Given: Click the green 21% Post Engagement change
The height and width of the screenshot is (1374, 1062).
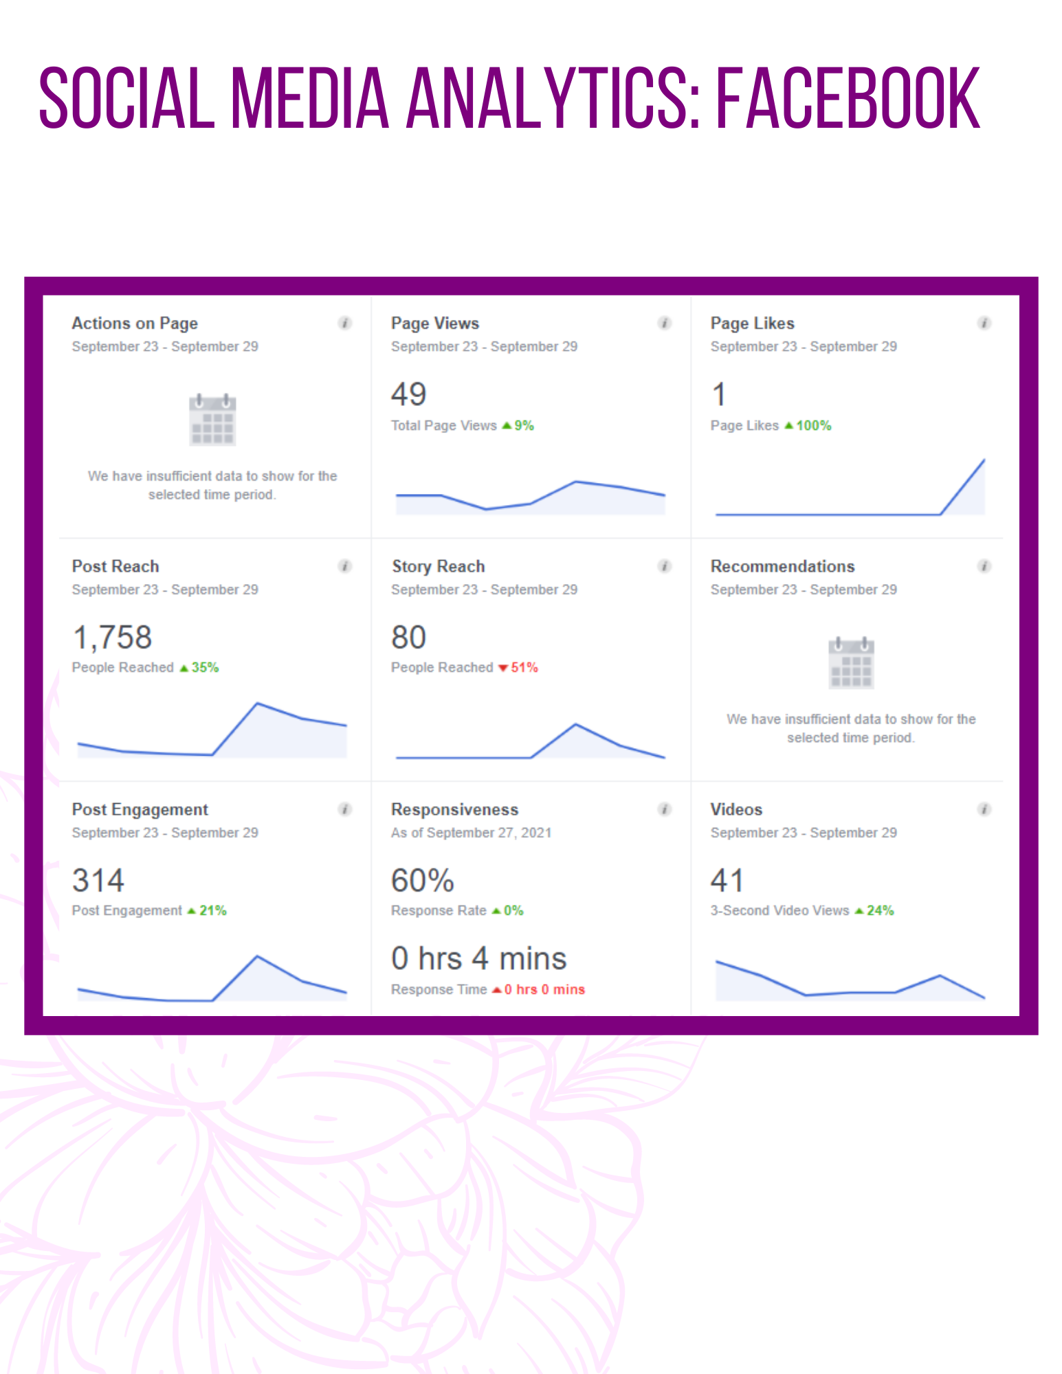Looking at the screenshot, I should click(x=207, y=911).
